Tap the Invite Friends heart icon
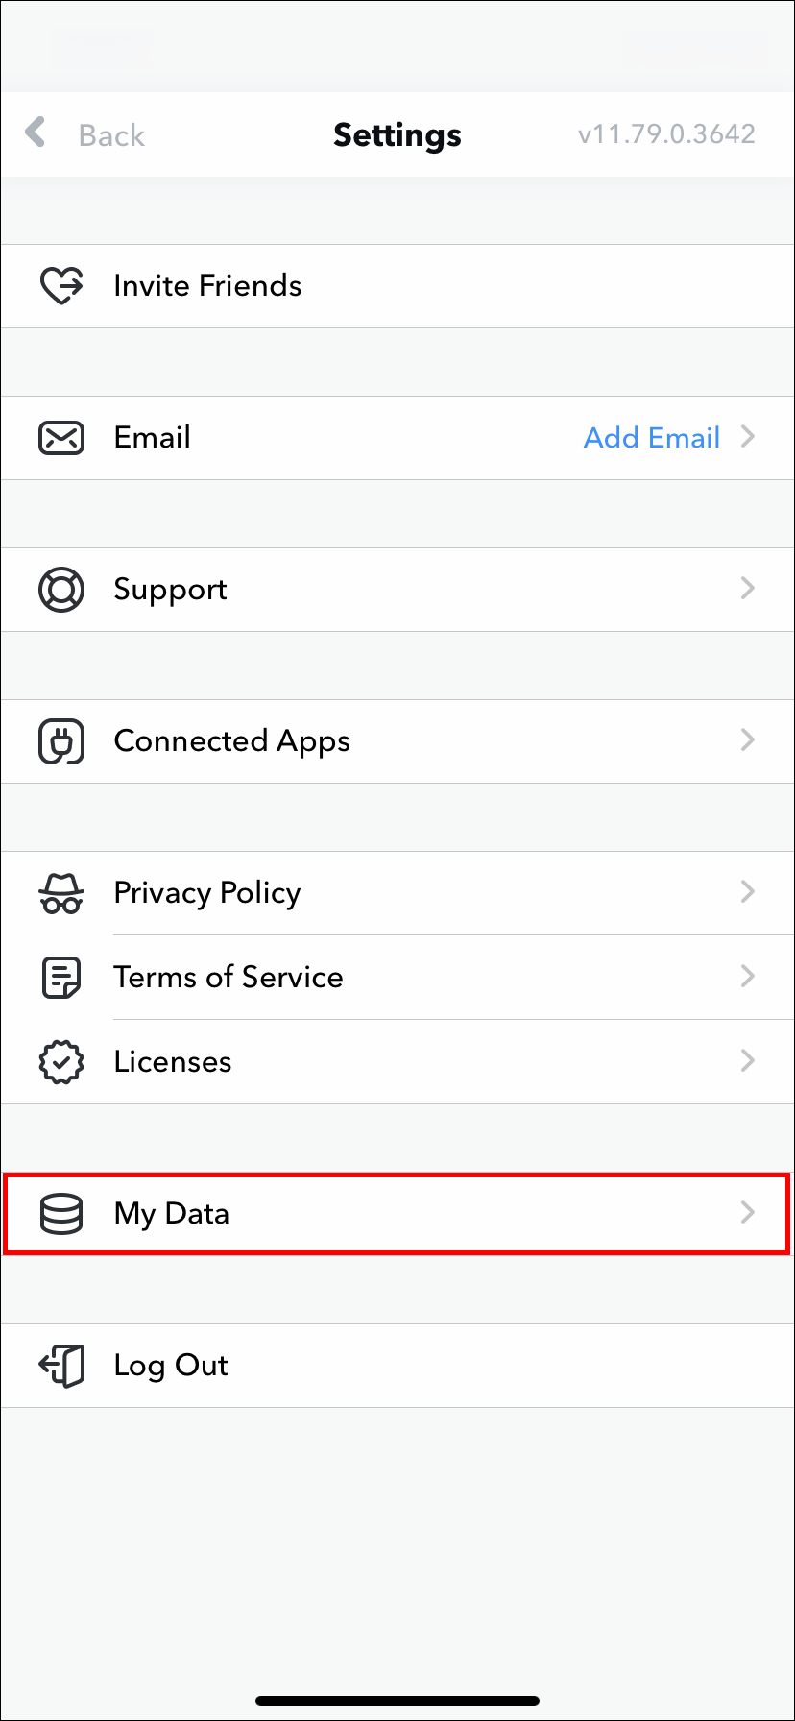Image resolution: width=795 pixels, height=1721 pixels. [61, 286]
